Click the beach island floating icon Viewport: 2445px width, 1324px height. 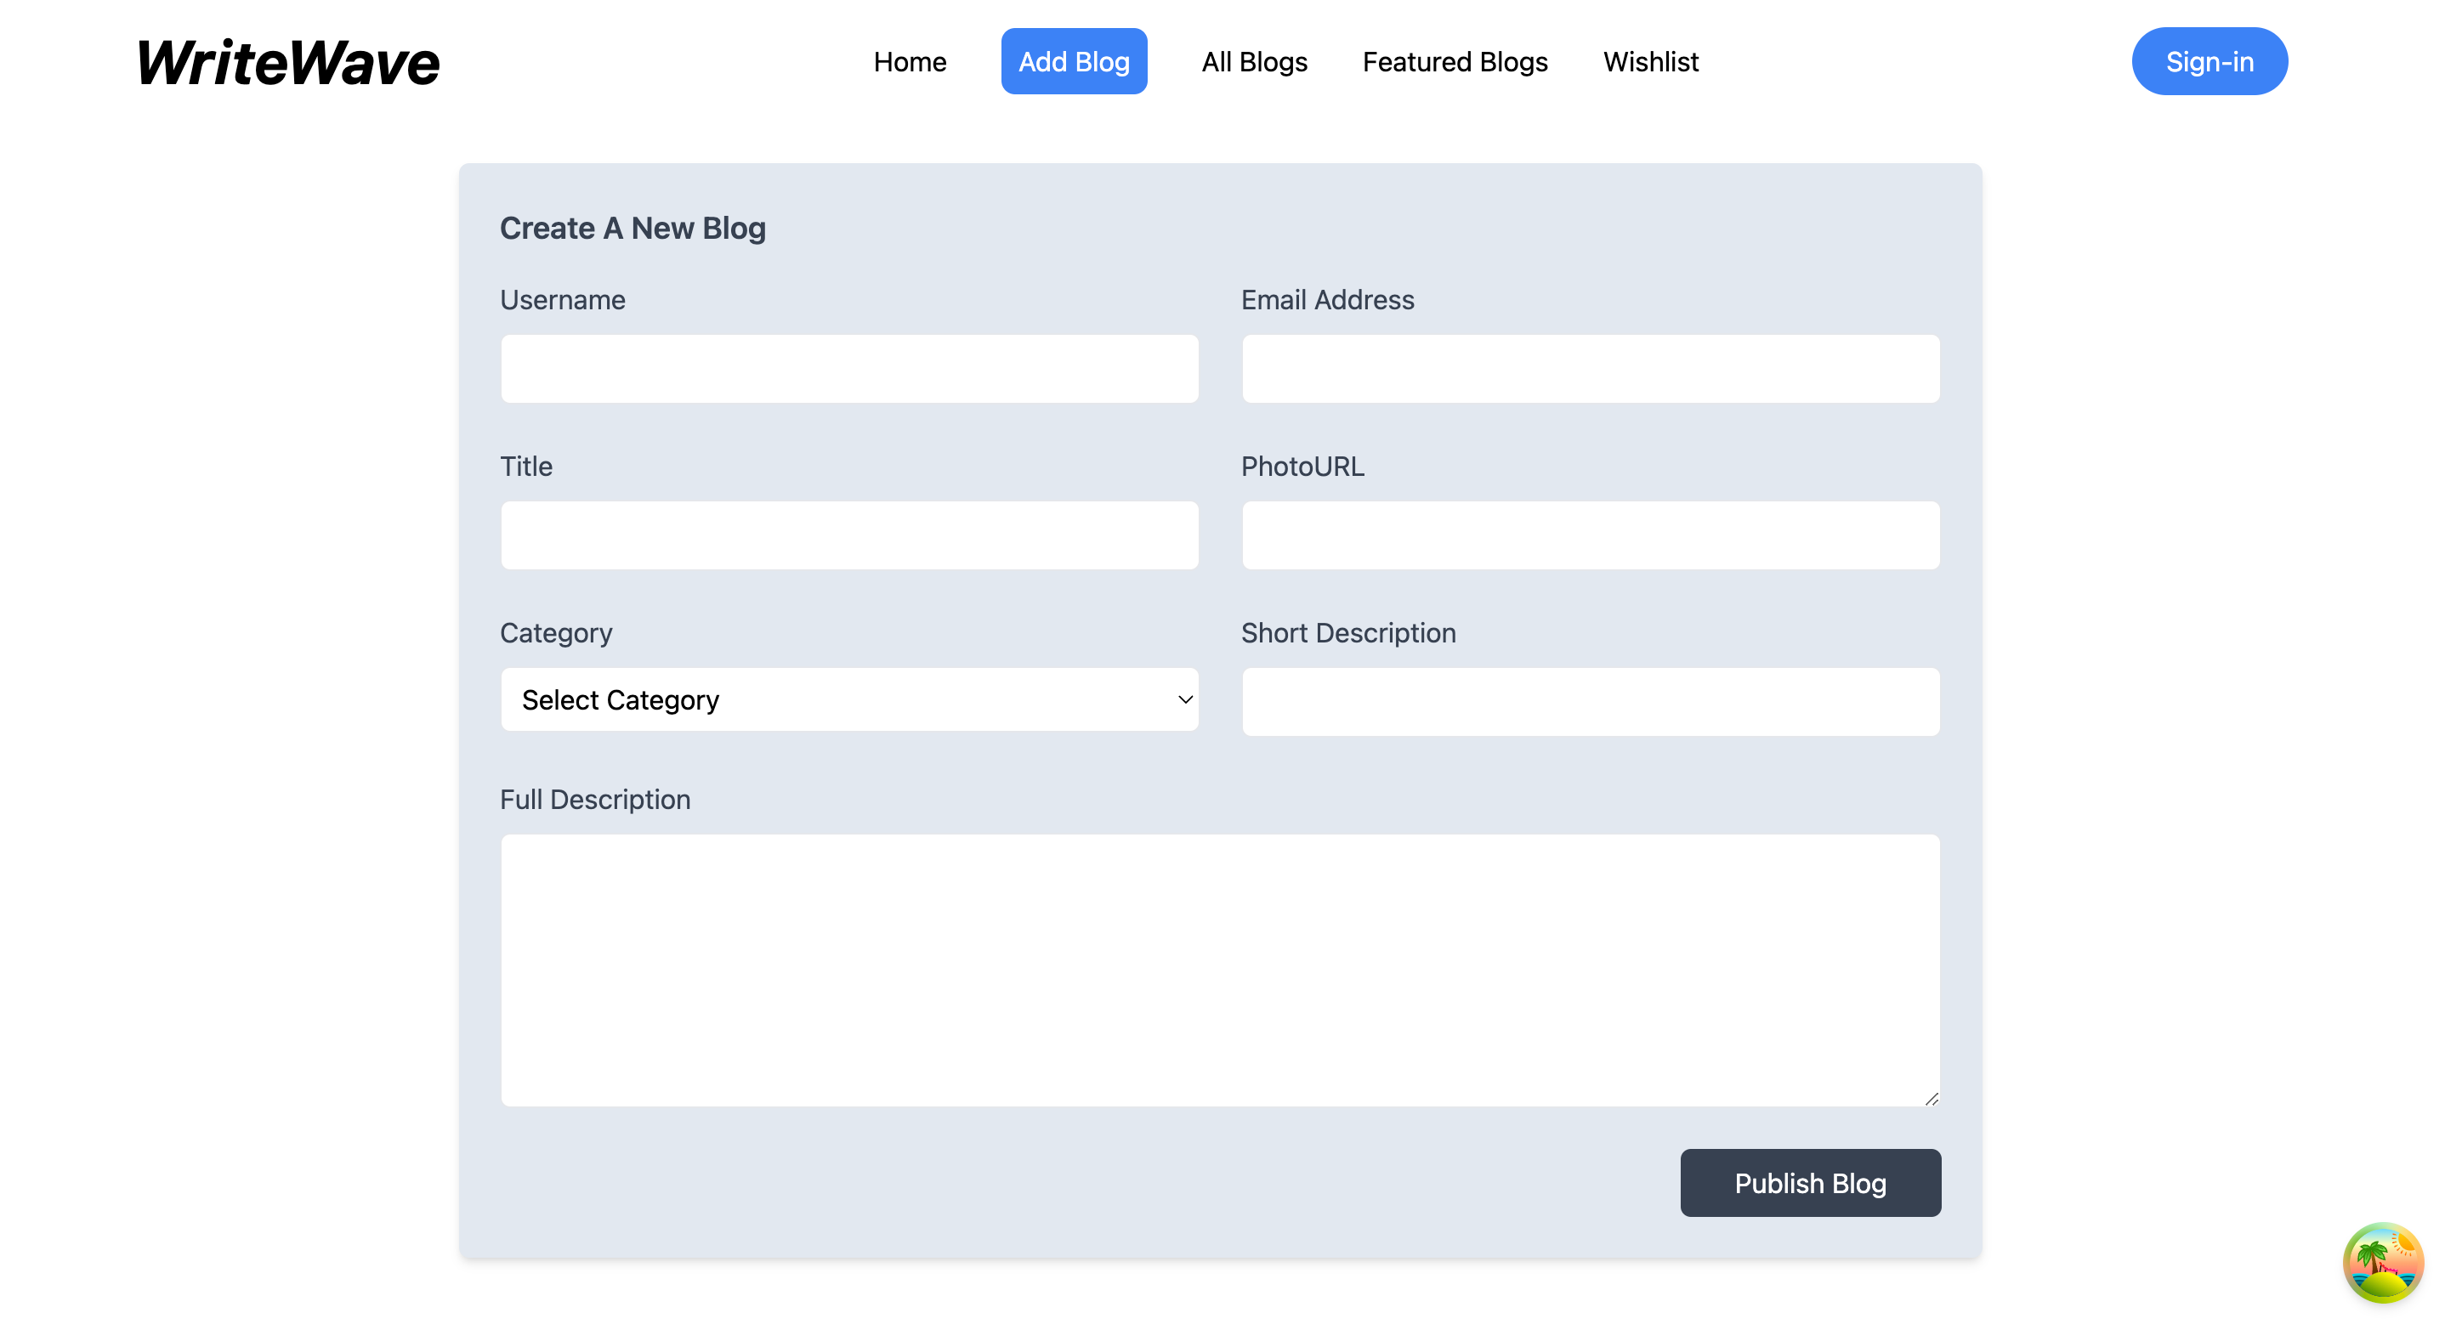click(x=2382, y=1262)
